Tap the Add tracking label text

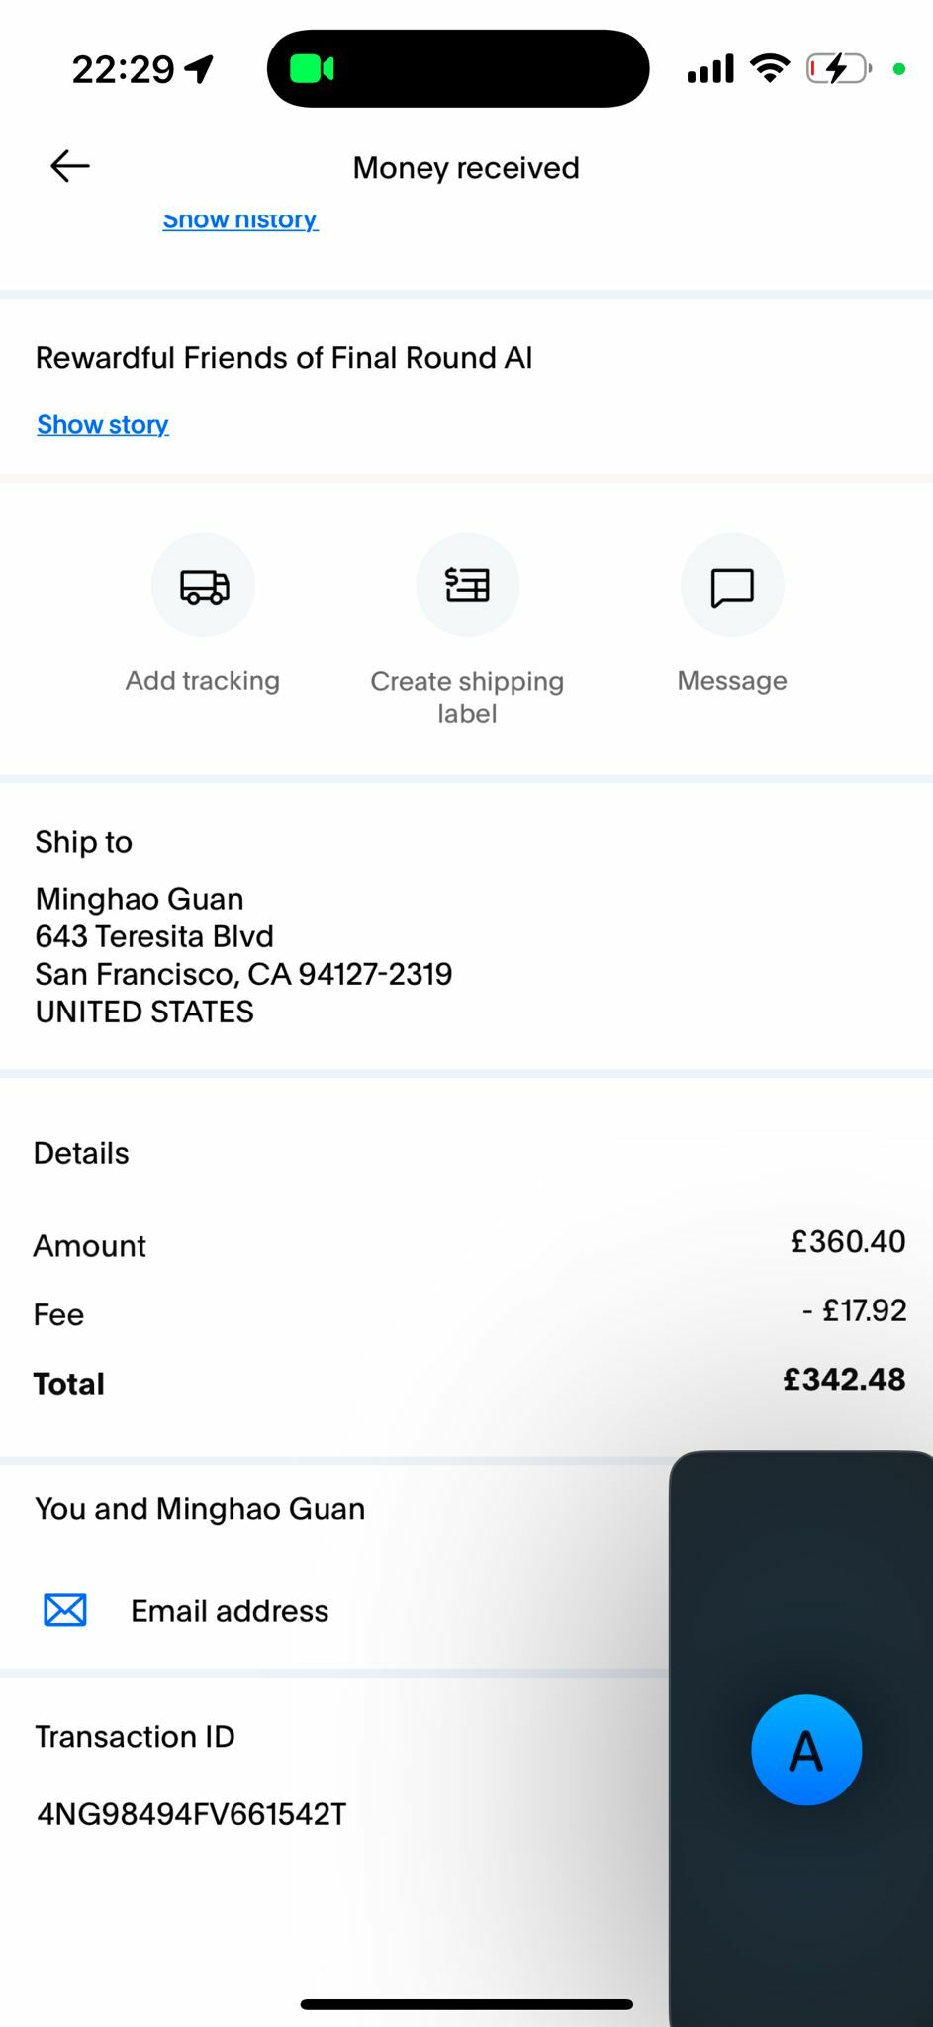click(x=203, y=681)
